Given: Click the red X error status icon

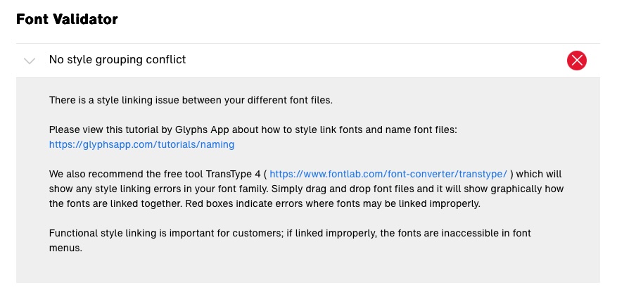Looking at the screenshot, I should point(576,61).
